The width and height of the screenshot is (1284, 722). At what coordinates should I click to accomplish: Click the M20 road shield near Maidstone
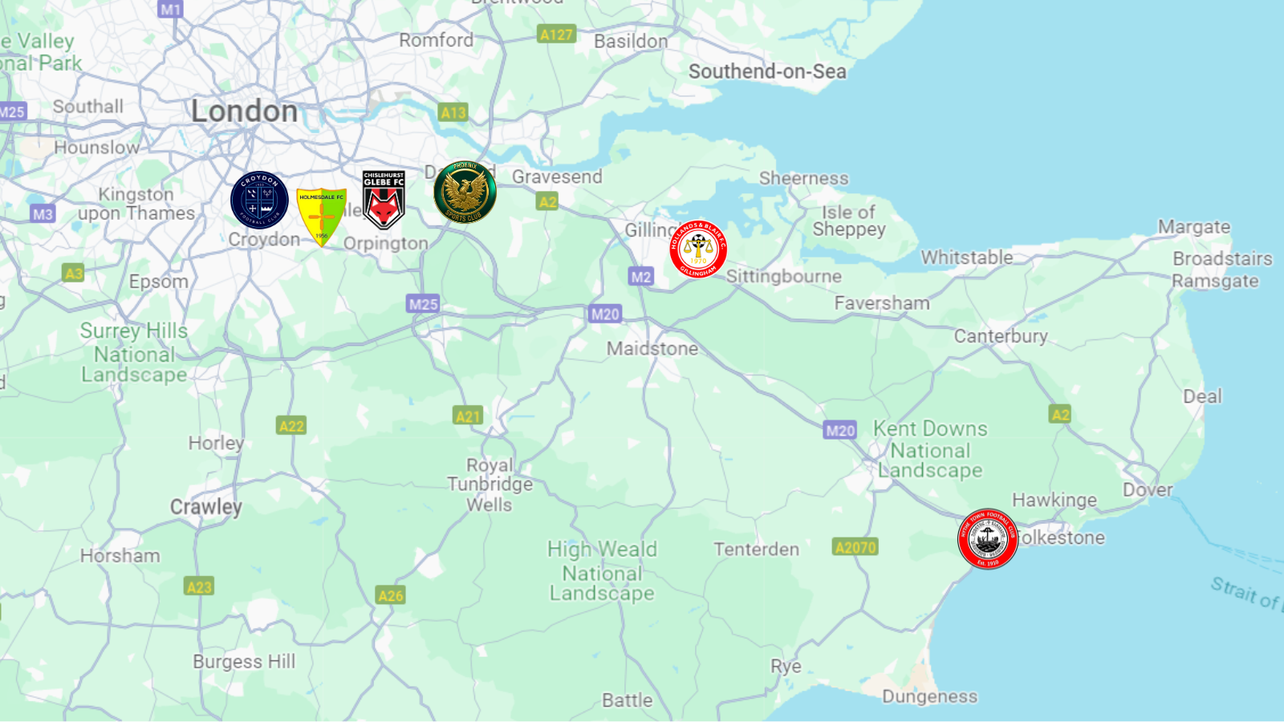[x=605, y=314]
